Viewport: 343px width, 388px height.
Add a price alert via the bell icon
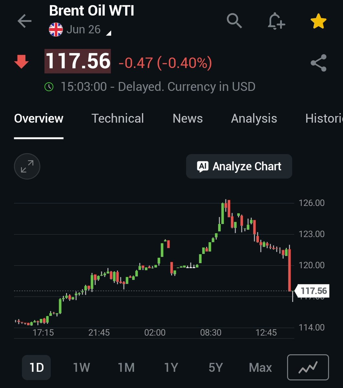(x=276, y=22)
